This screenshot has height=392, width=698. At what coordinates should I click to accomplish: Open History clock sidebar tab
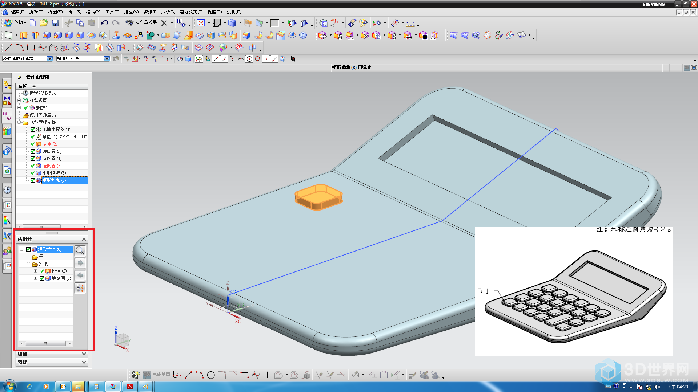(7, 189)
